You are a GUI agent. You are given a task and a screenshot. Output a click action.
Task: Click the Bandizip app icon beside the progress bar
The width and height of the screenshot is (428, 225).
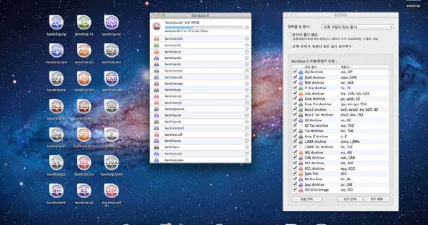tap(156, 26)
